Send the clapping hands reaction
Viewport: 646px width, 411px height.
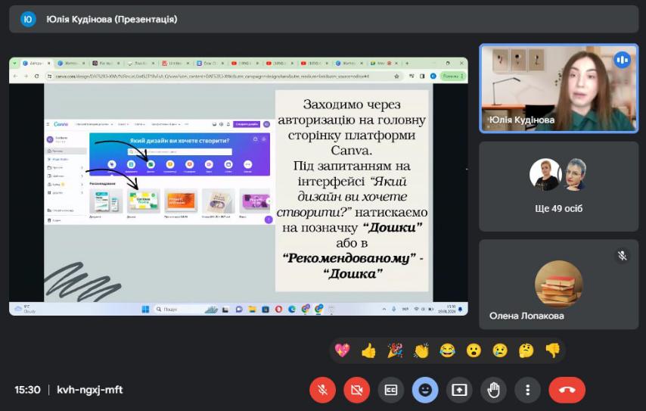(421, 350)
